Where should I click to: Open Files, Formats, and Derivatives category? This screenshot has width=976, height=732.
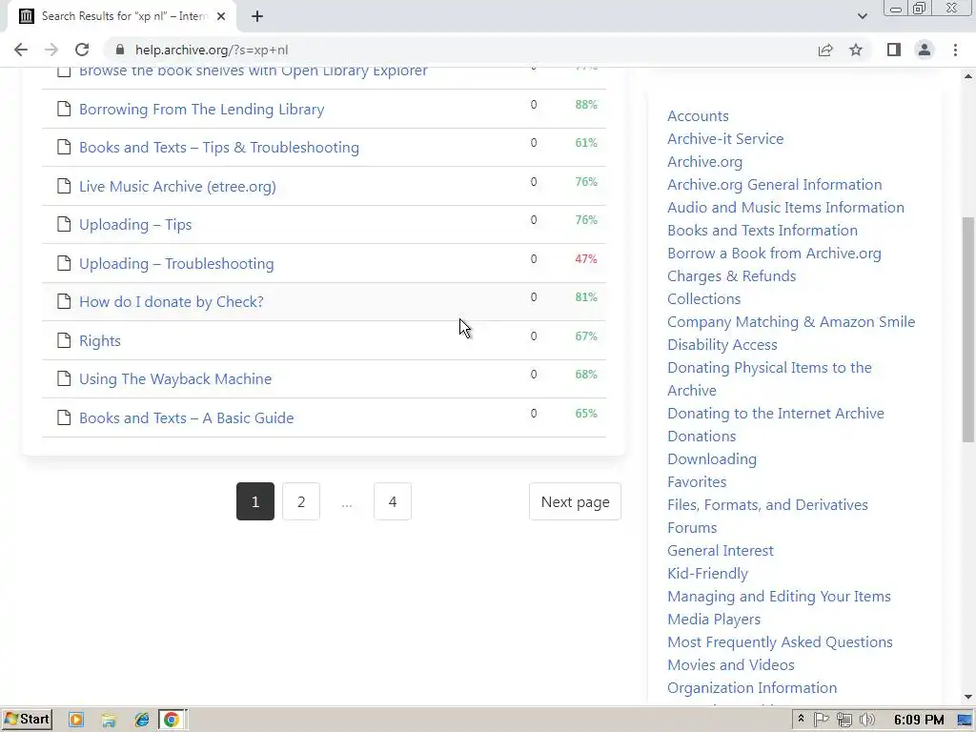pyautogui.click(x=767, y=505)
